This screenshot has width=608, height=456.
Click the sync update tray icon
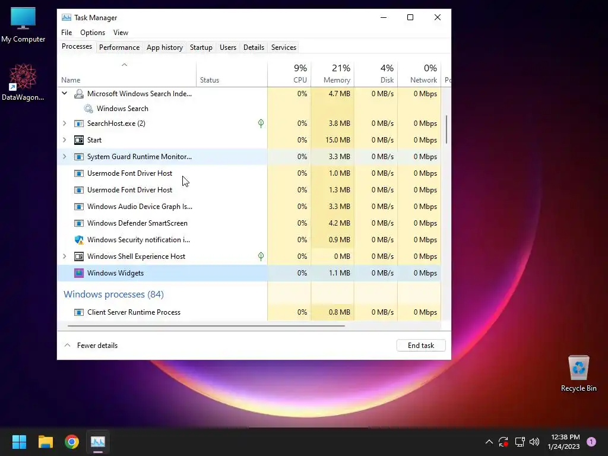pyautogui.click(x=503, y=442)
